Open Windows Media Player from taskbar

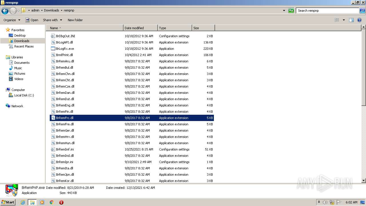[42, 202]
